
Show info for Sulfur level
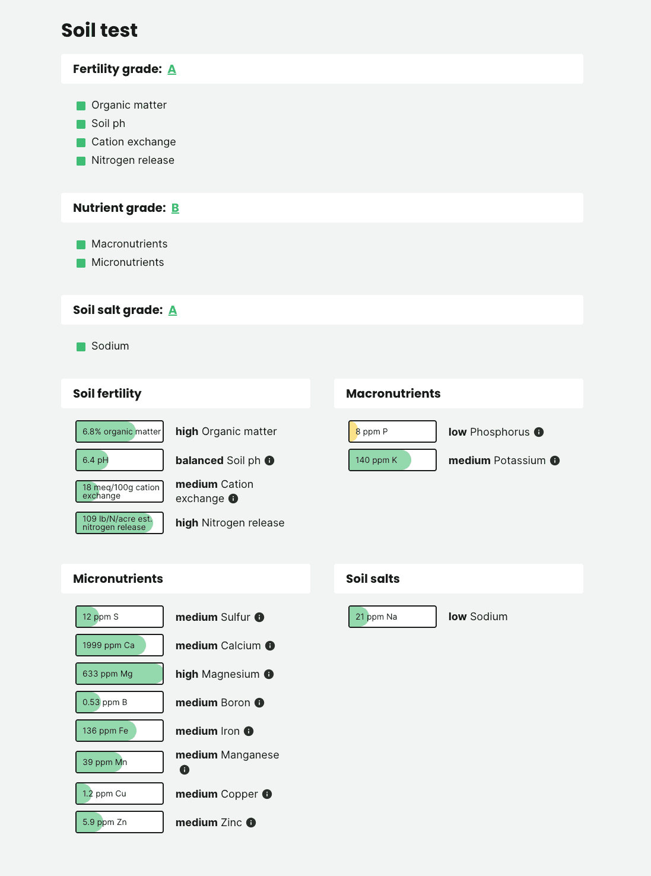tap(259, 617)
